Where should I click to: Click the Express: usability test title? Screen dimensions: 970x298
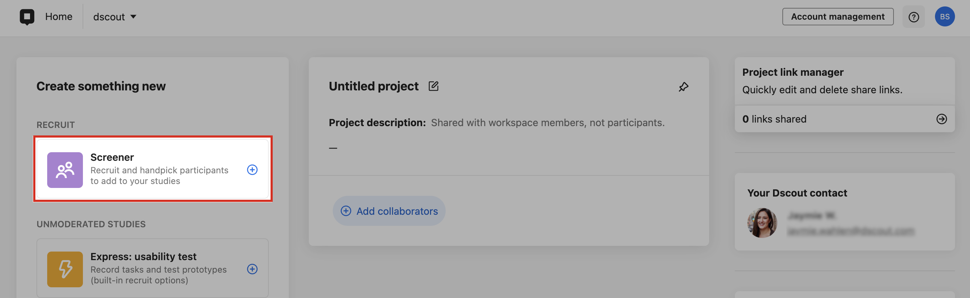[x=143, y=257]
